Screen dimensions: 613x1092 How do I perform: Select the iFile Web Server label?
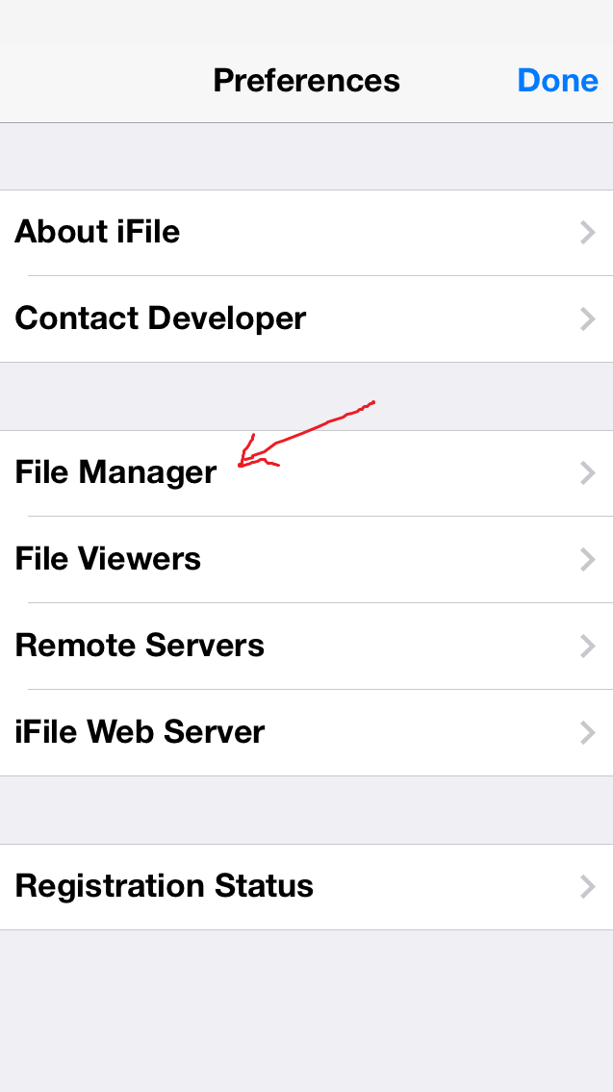coord(140,732)
